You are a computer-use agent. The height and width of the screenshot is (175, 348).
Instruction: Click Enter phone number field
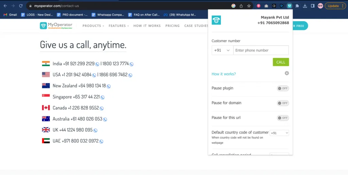261,50
